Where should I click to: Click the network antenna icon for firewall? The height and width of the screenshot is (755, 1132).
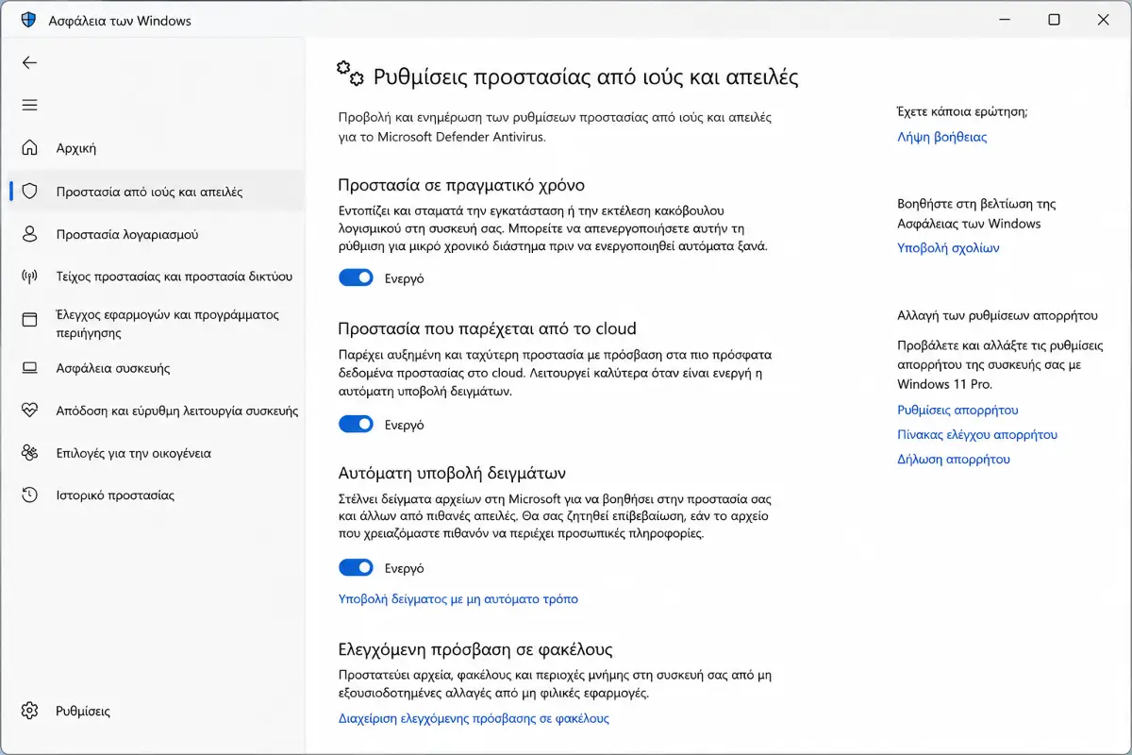coord(30,277)
